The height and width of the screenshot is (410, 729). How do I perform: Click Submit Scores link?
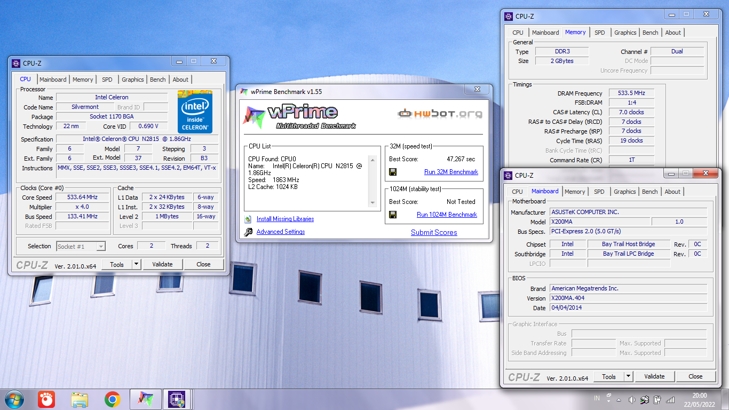[434, 232]
